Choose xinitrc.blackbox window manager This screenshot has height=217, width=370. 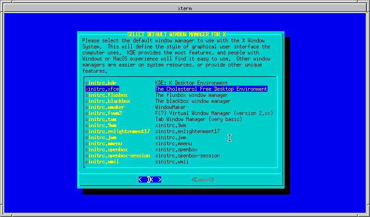[x=108, y=101]
